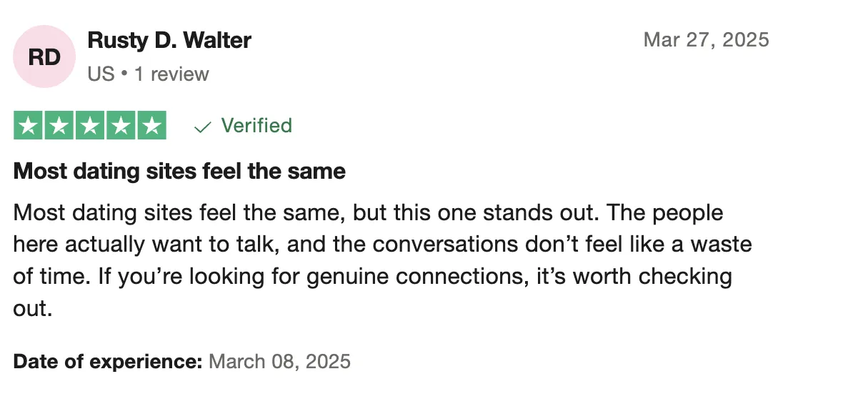Click the review line starting 'of time.'
The image size is (853, 409).
coord(372,276)
